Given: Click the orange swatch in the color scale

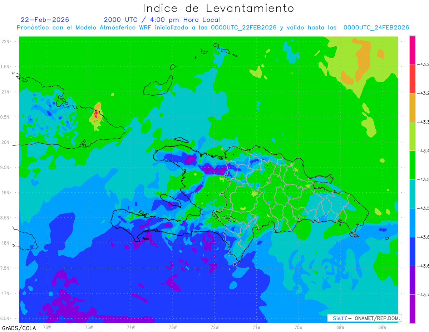Looking at the screenshot, I should coord(412,107).
